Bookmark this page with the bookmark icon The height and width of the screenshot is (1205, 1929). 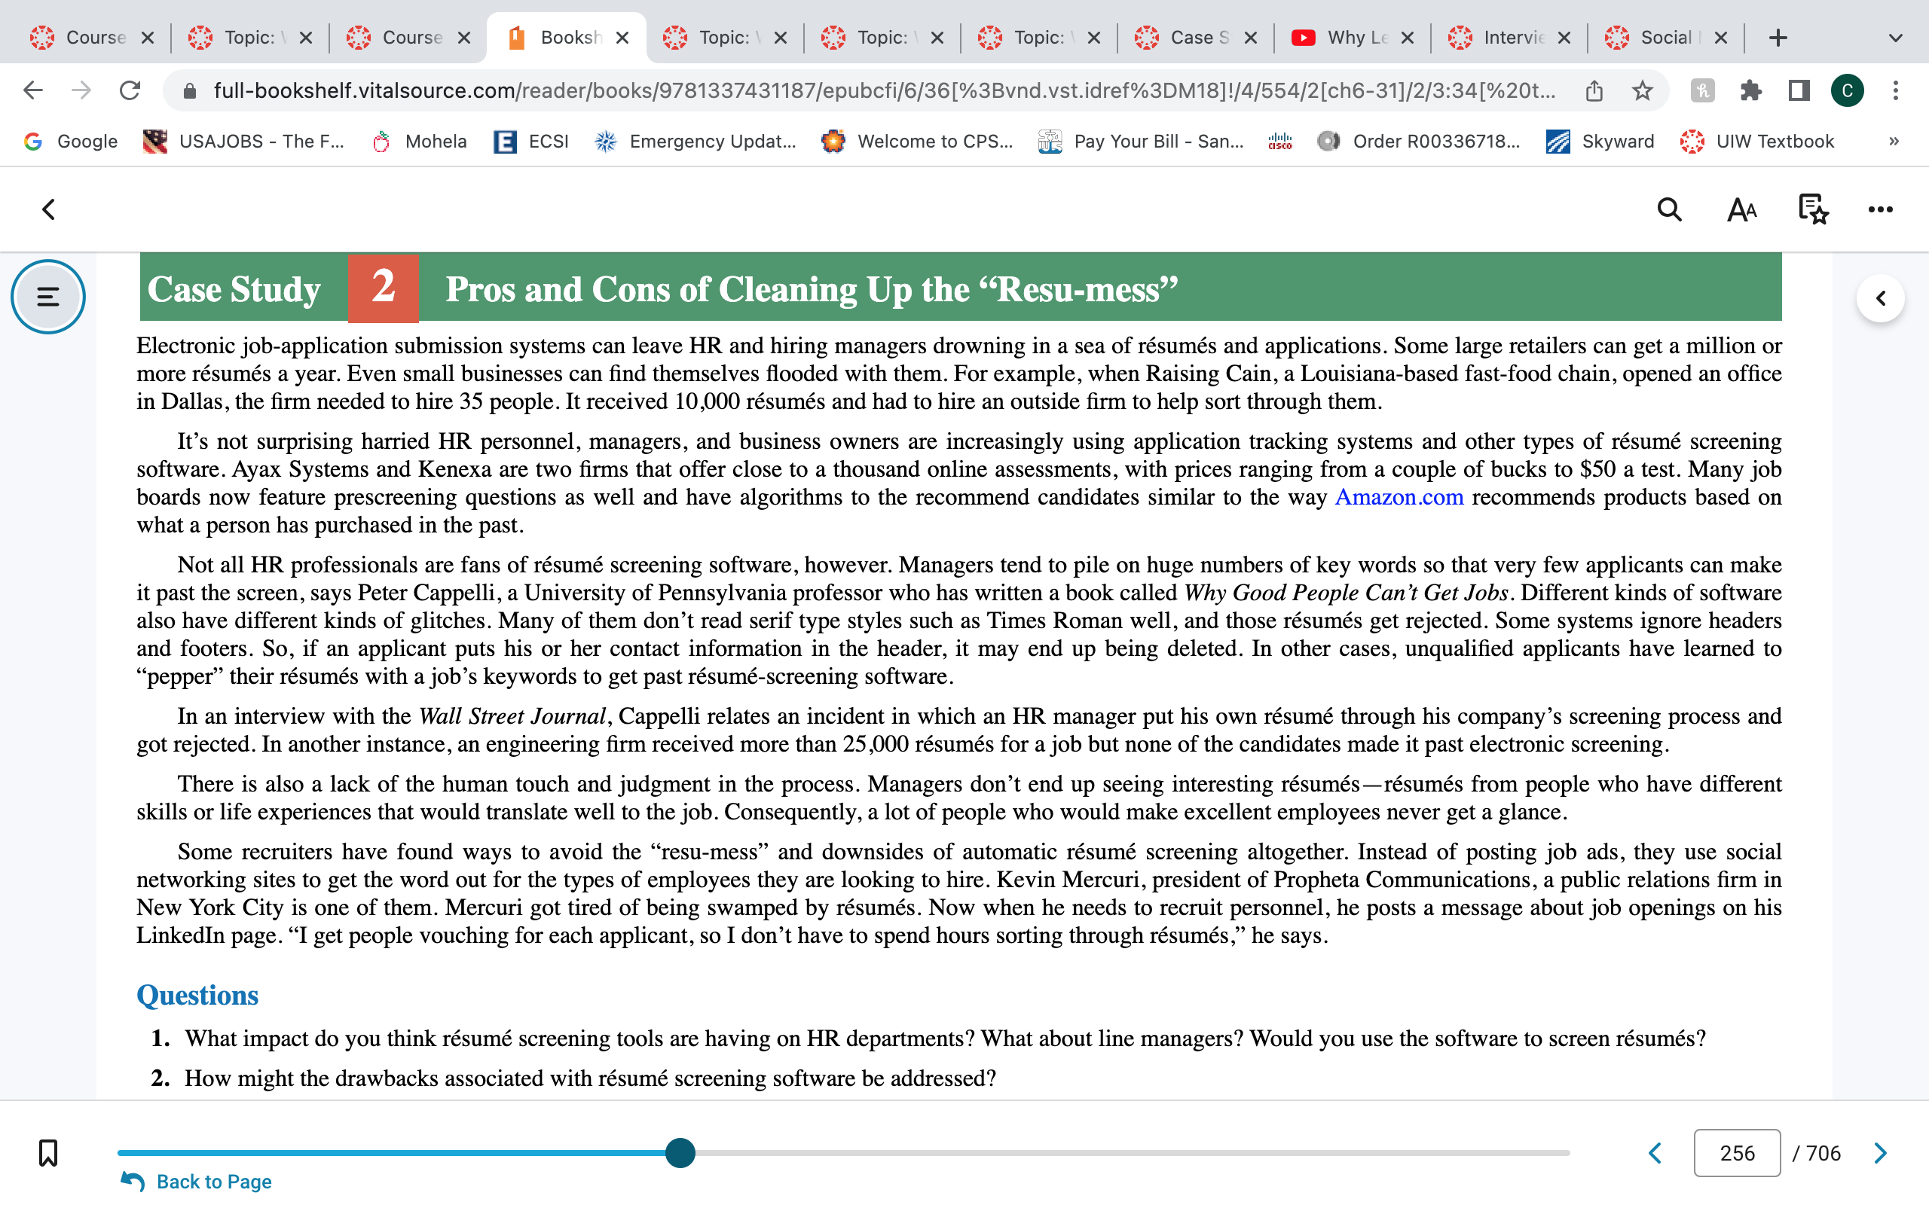(47, 1152)
